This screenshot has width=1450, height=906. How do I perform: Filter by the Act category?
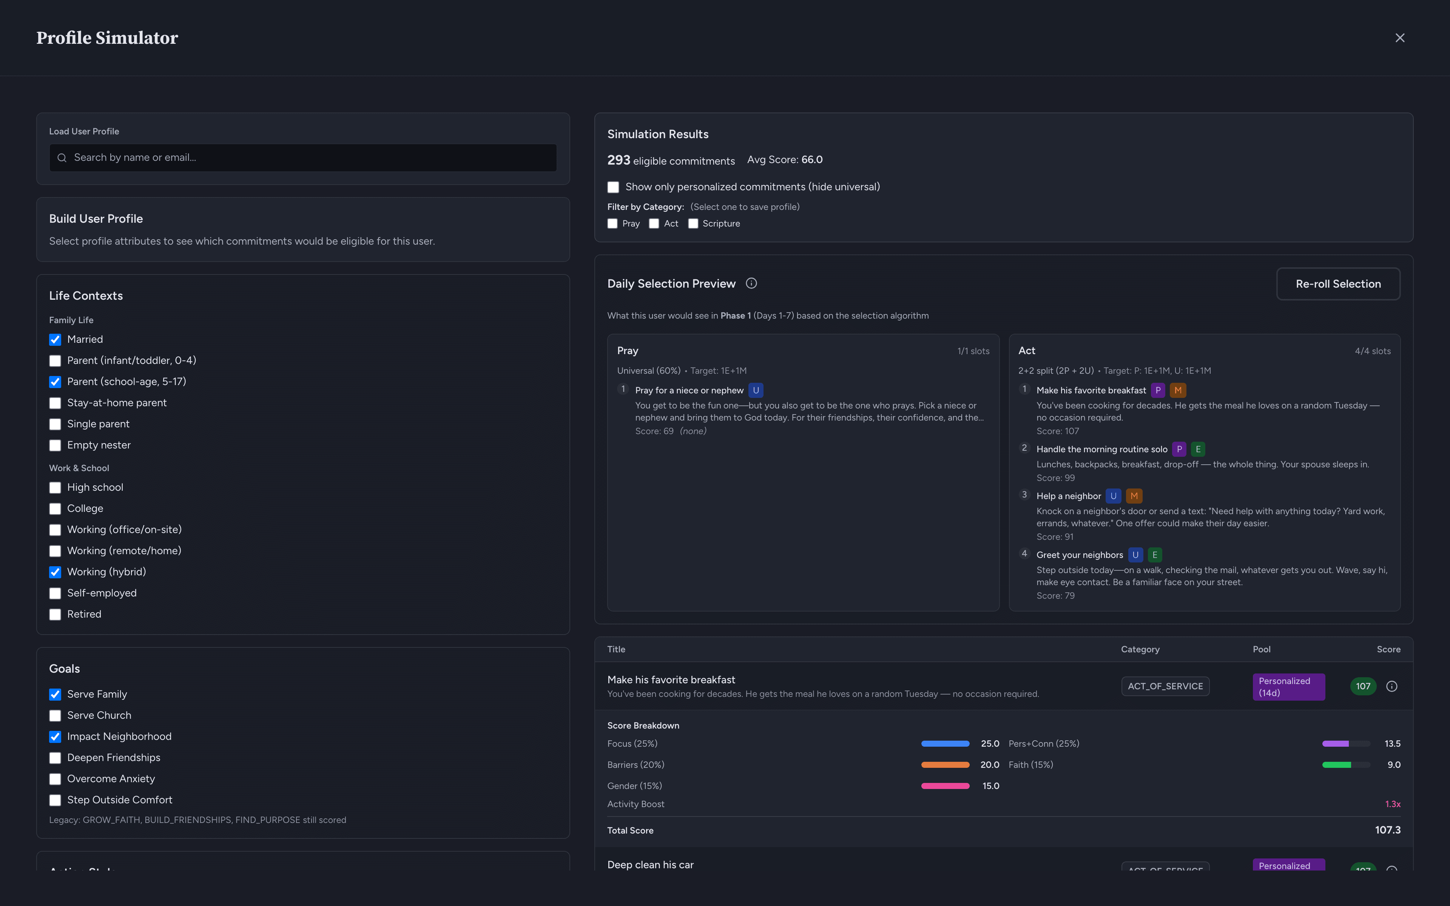654,223
